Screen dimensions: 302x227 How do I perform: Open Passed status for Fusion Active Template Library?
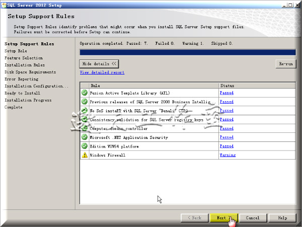click(226, 93)
